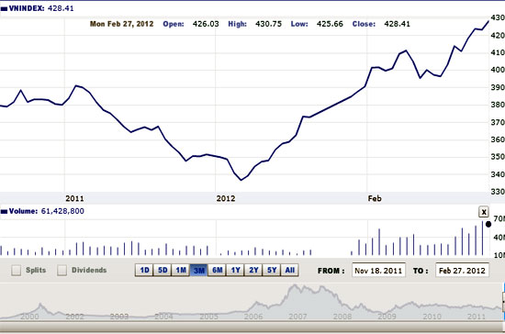Switch to the 1Y time range

pos(235,270)
